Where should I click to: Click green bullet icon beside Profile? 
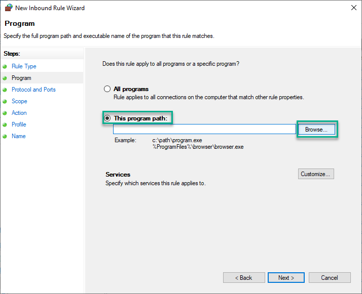[5, 124]
